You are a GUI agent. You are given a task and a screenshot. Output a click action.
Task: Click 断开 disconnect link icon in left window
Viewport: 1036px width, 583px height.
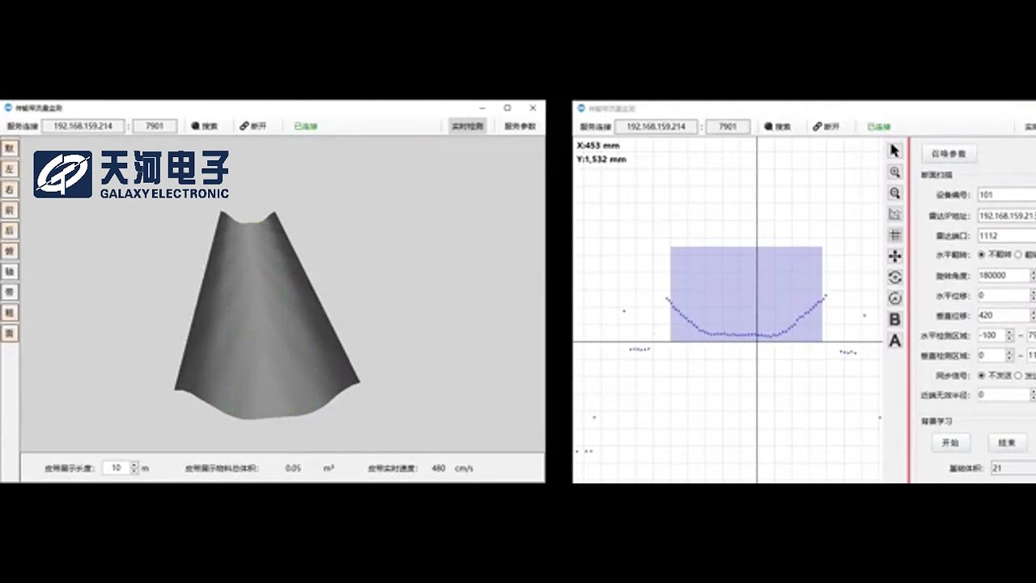coord(244,126)
